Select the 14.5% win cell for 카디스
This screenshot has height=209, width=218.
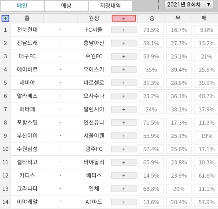click(x=151, y=176)
